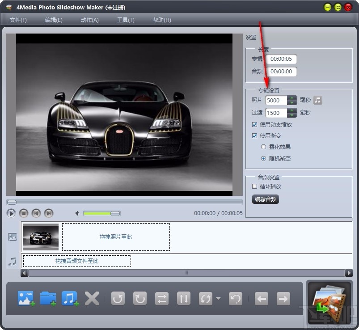This screenshot has height=330, width=359.
Task: Open the transition effects dropdown arrow
Action: [218, 298]
